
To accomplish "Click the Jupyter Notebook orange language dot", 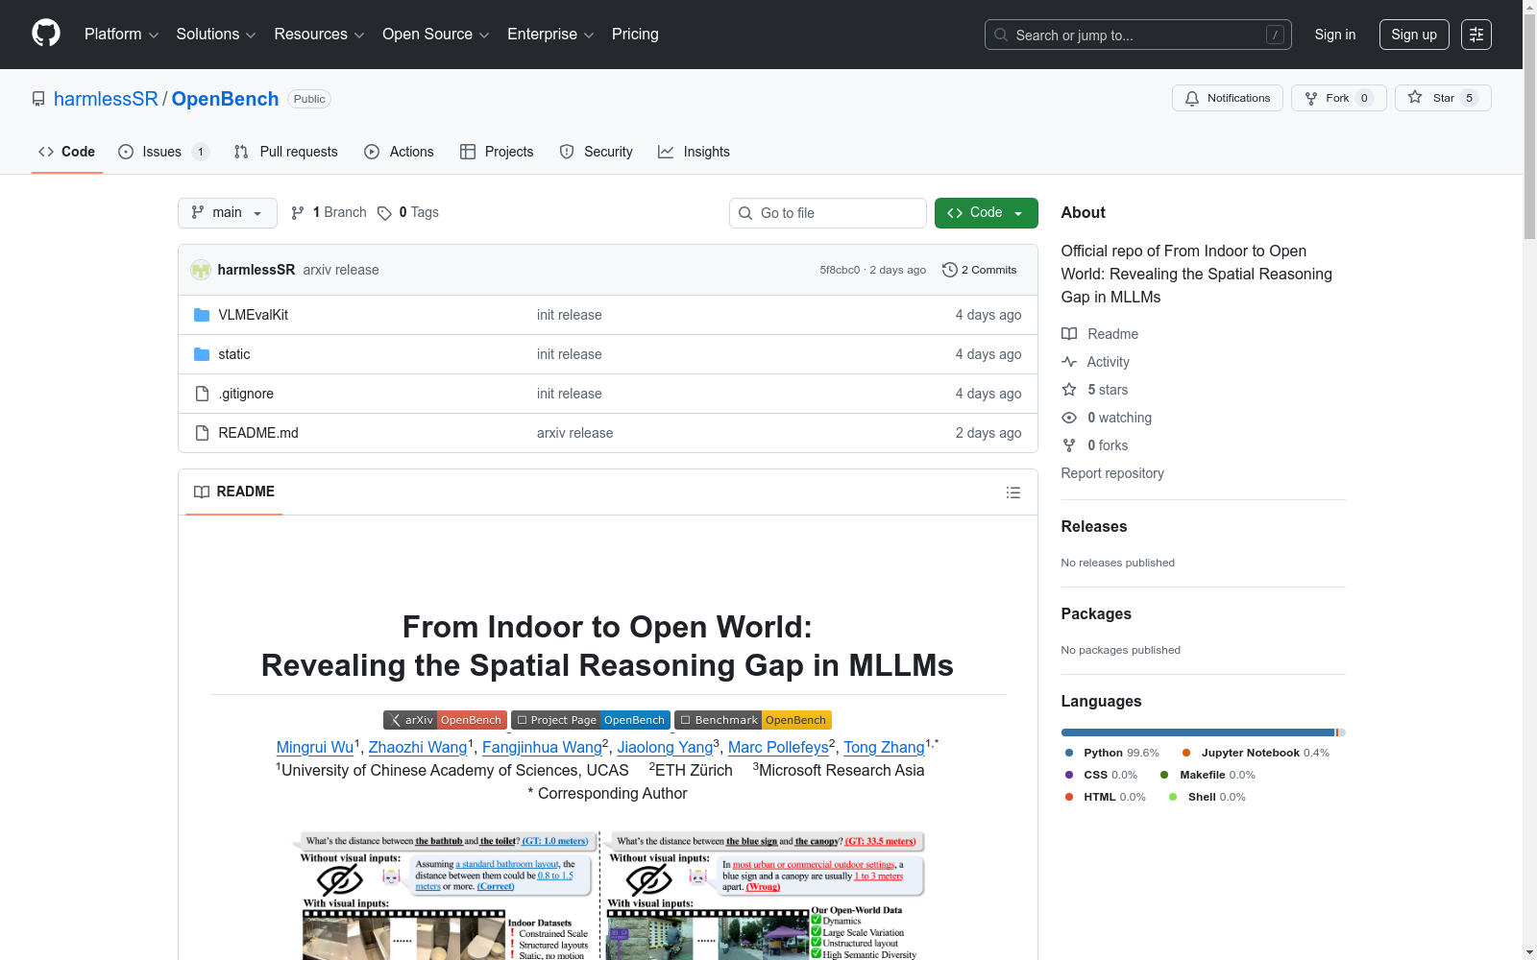I will coord(1186,753).
